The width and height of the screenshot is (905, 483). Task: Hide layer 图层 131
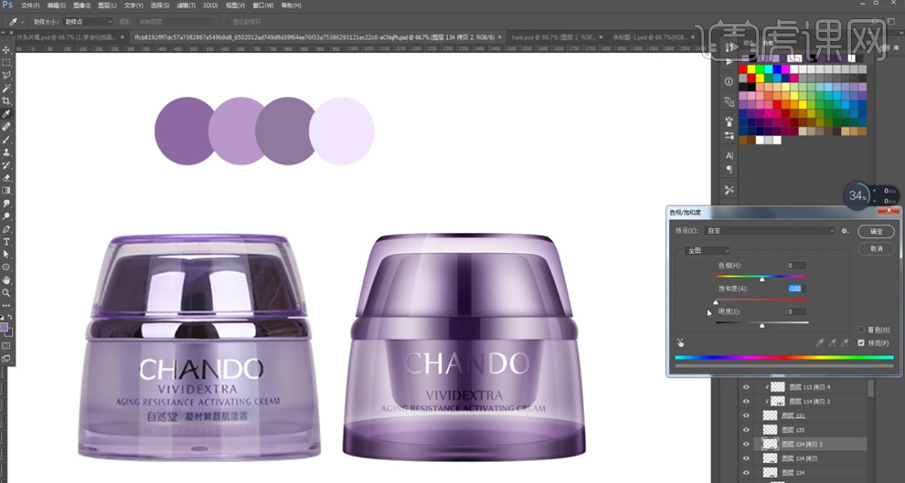tap(746, 415)
